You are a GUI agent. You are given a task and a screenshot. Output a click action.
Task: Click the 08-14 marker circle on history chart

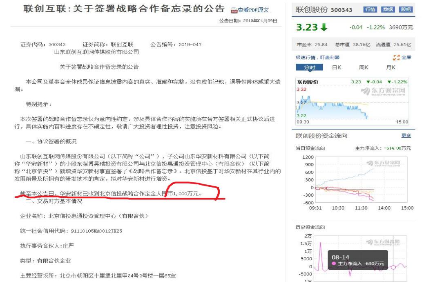tap(393, 267)
